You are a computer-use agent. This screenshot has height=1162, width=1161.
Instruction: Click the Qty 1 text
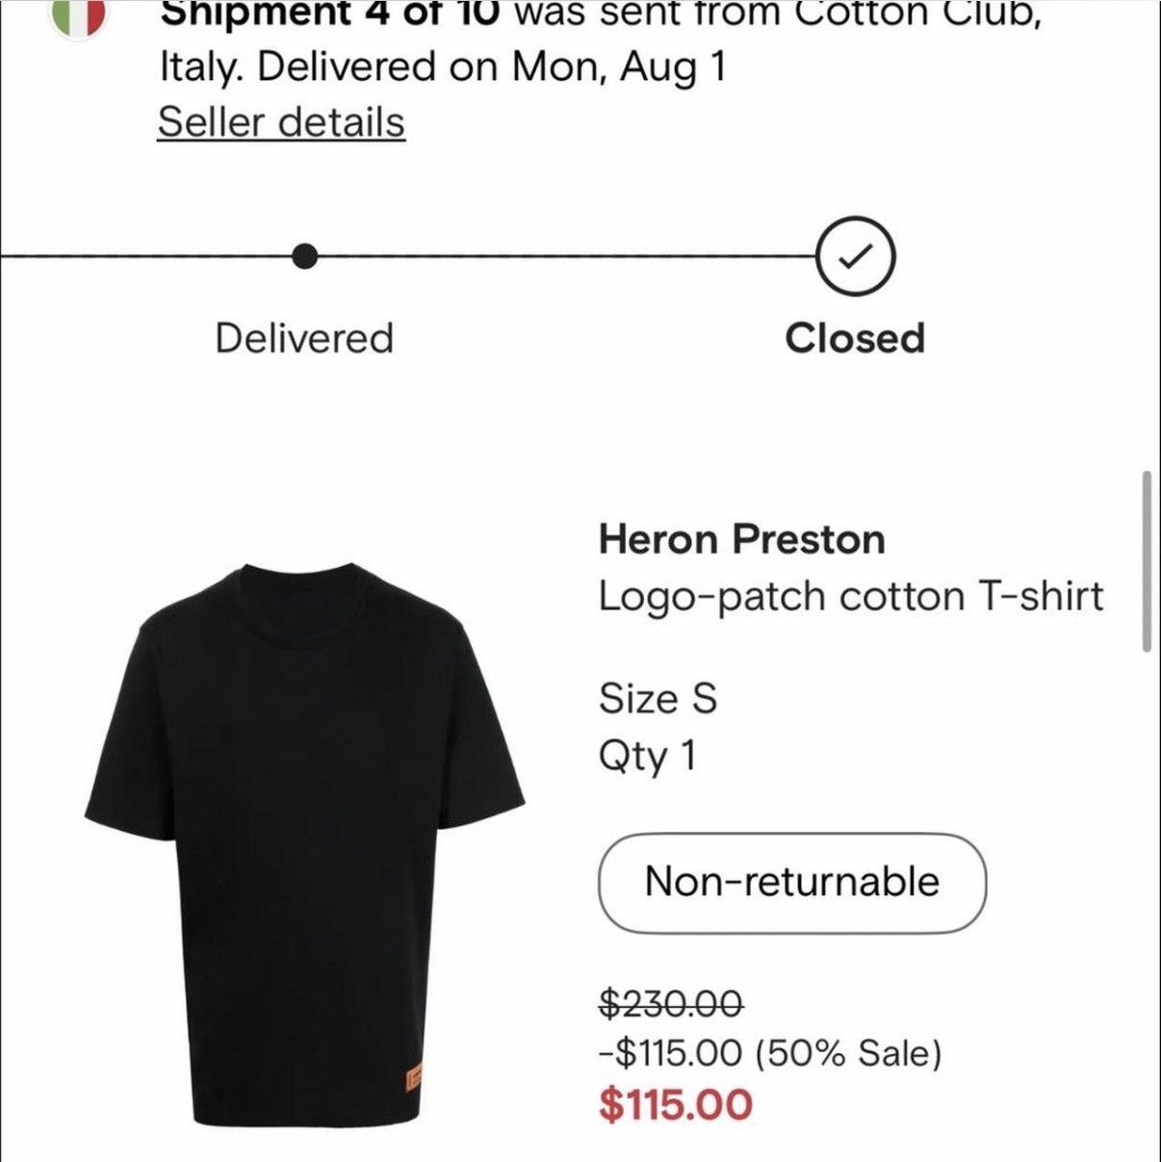click(647, 756)
